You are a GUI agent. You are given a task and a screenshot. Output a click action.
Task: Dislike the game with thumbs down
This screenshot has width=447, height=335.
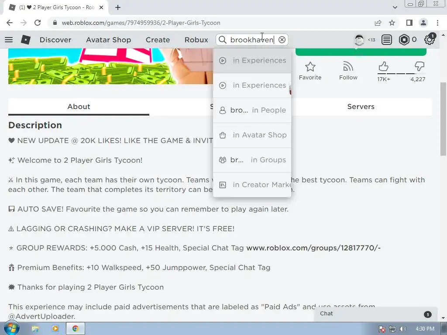[419, 67]
